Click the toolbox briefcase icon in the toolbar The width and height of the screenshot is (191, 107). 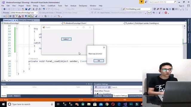pos(164,9)
